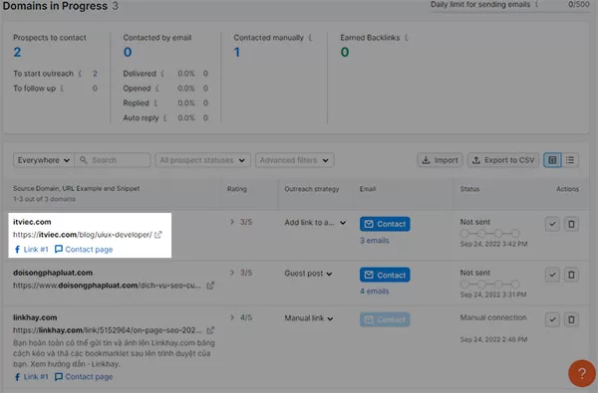Switch to compact list view icon
This screenshot has width=598, height=393.
[570, 160]
